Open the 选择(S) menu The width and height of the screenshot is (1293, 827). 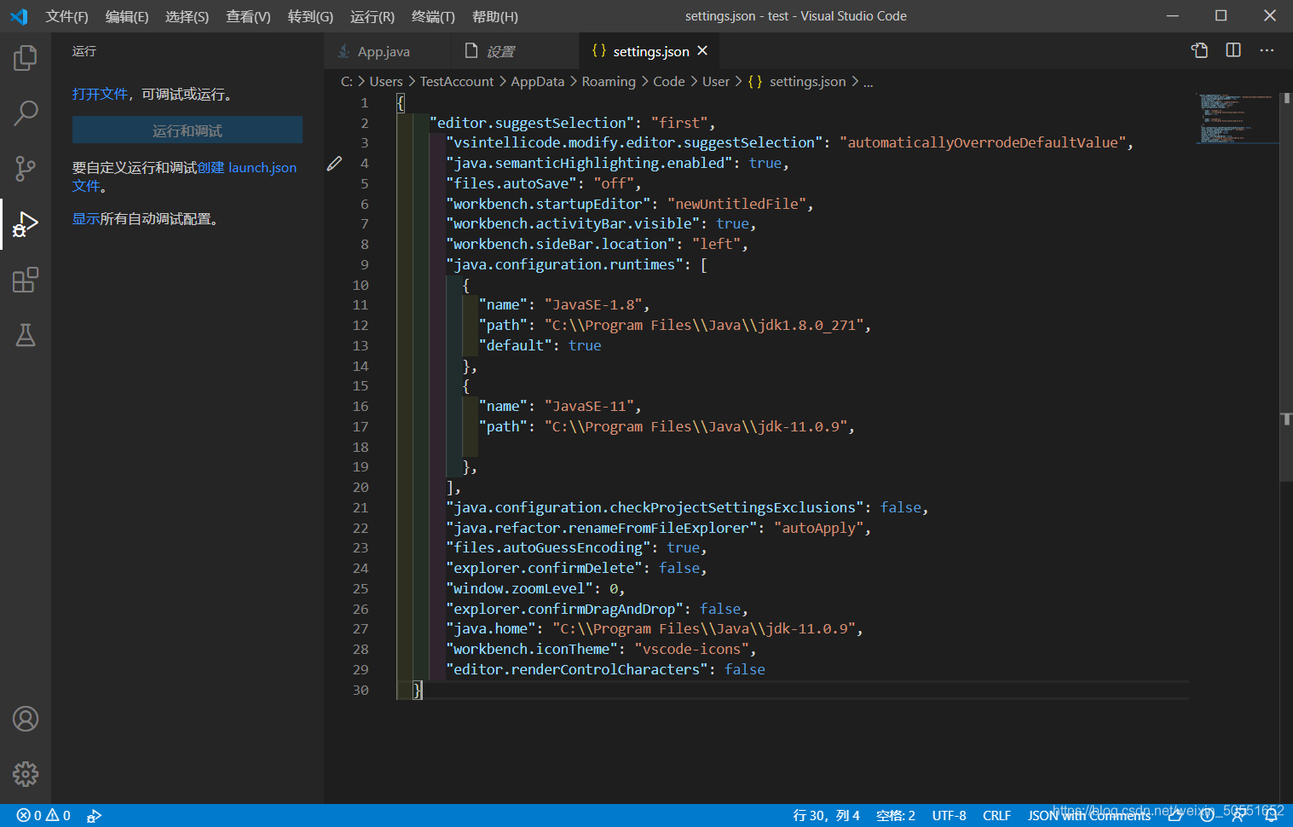click(187, 16)
